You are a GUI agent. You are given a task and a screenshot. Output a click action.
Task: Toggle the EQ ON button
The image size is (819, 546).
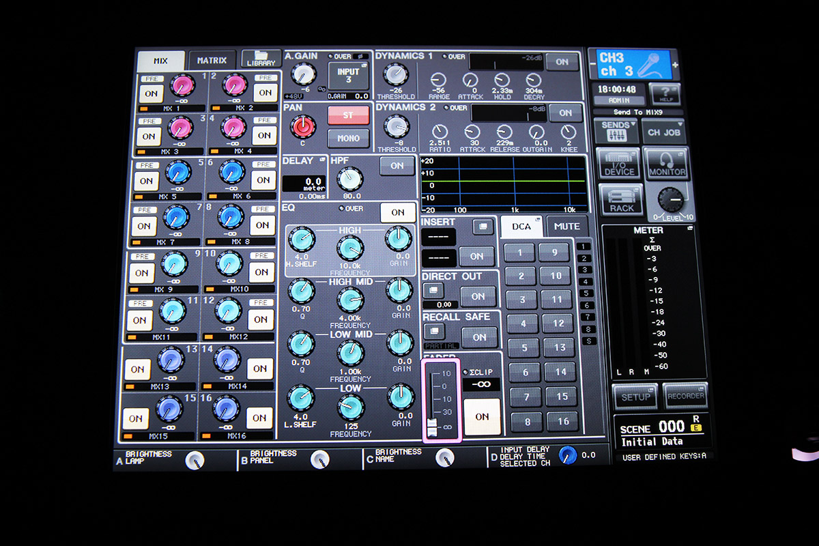[x=397, y=212]
